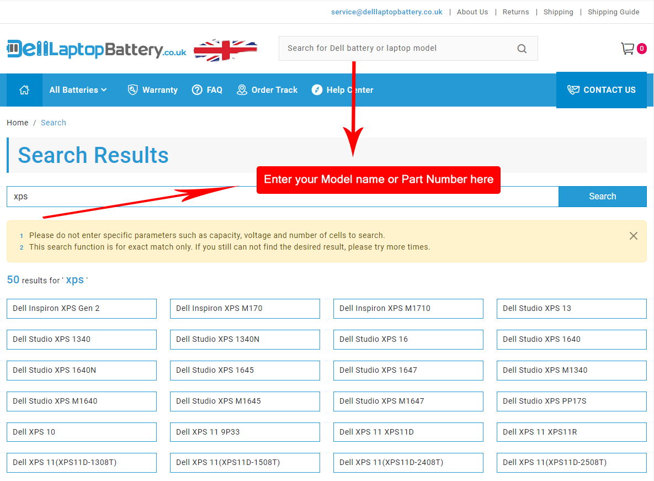Click the Order Track location icon

click(242, 89)
